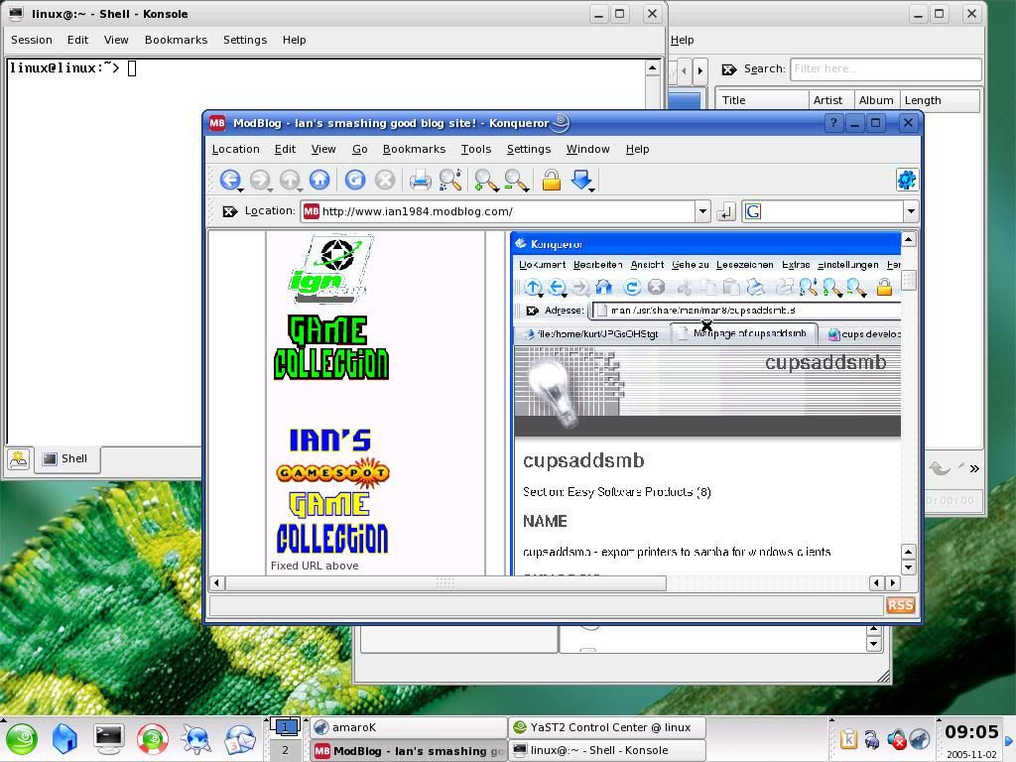This screenshot has height=762, width=1016.
Task: Click the Klipper clipboard tray icon
Action: pyautogui.click(x=848, y=738)
